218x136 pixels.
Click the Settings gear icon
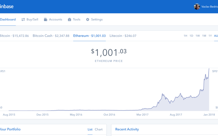pos(87,19)
